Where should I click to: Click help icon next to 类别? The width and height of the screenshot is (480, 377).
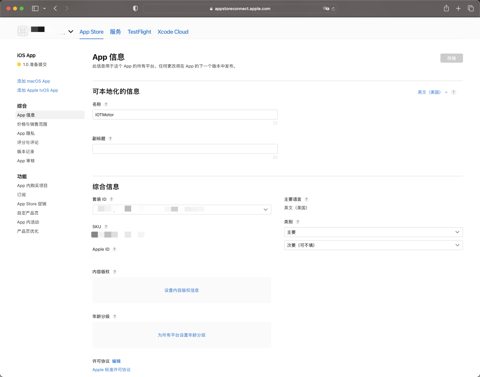click(298, 222)
